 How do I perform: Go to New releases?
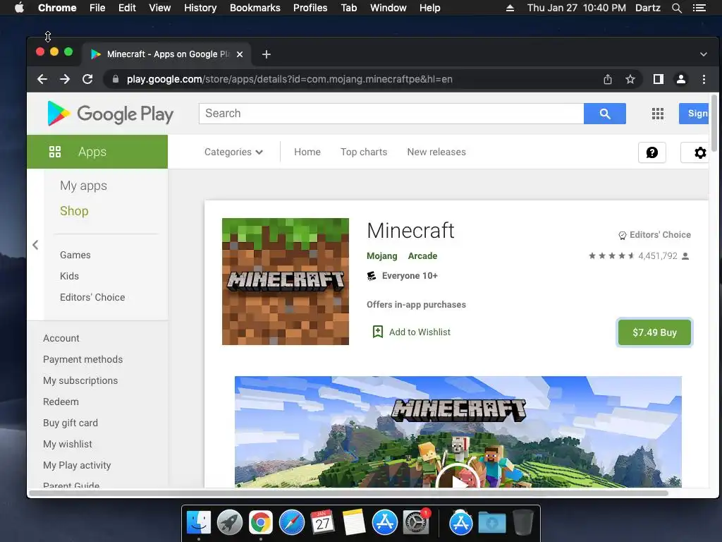click(x=436, y=152)
